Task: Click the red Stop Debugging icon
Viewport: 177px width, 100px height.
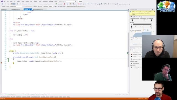Action: coord(79,4)
